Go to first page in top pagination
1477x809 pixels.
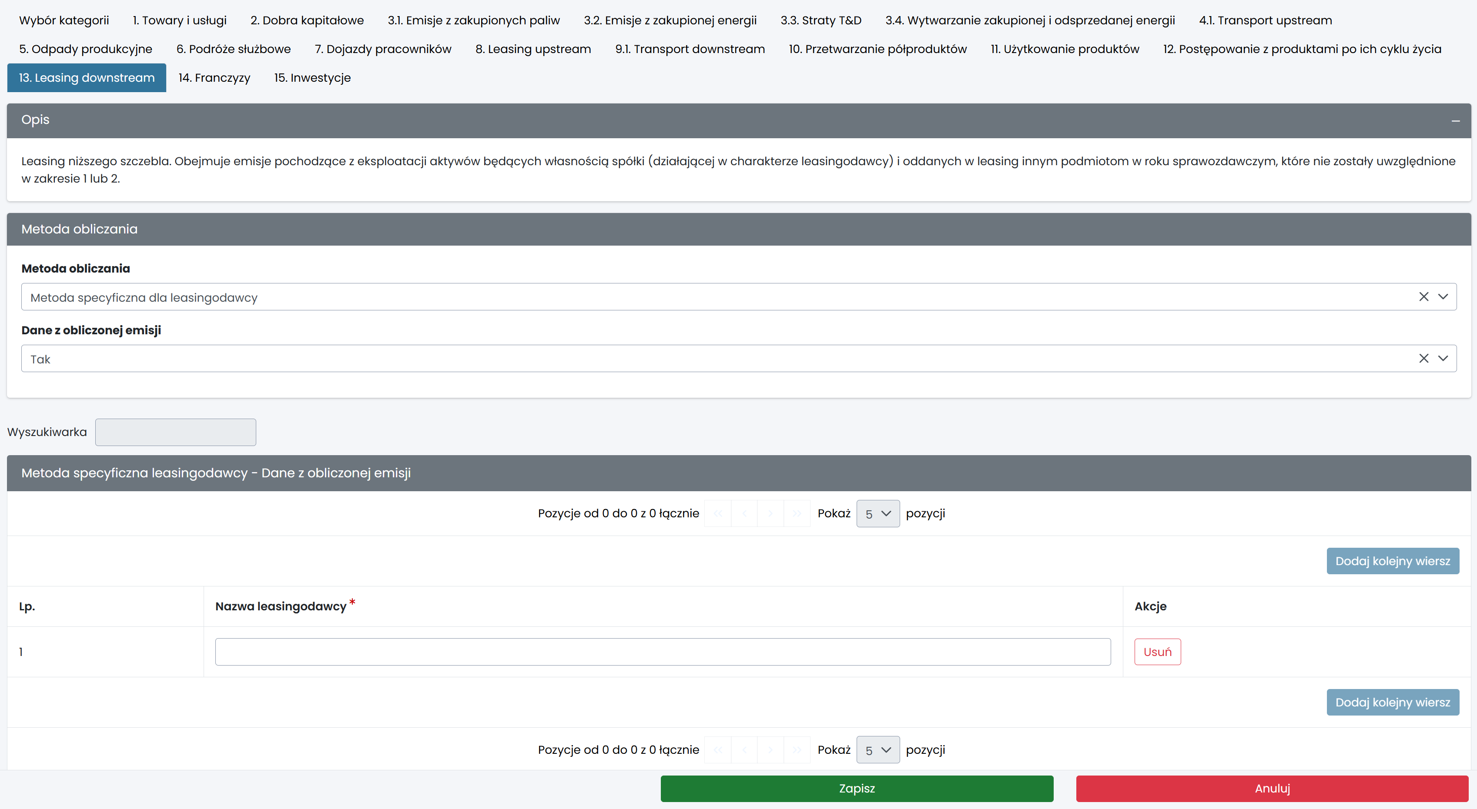718,513
